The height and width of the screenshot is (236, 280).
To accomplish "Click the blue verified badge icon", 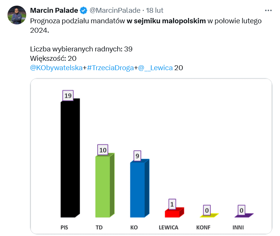I will coord(83,11).
